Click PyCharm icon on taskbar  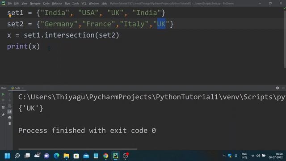115,156
